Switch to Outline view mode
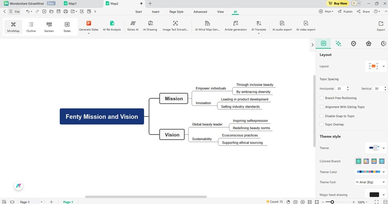The height and width of the screenshot is (204, 388). [x=31, y=27]
